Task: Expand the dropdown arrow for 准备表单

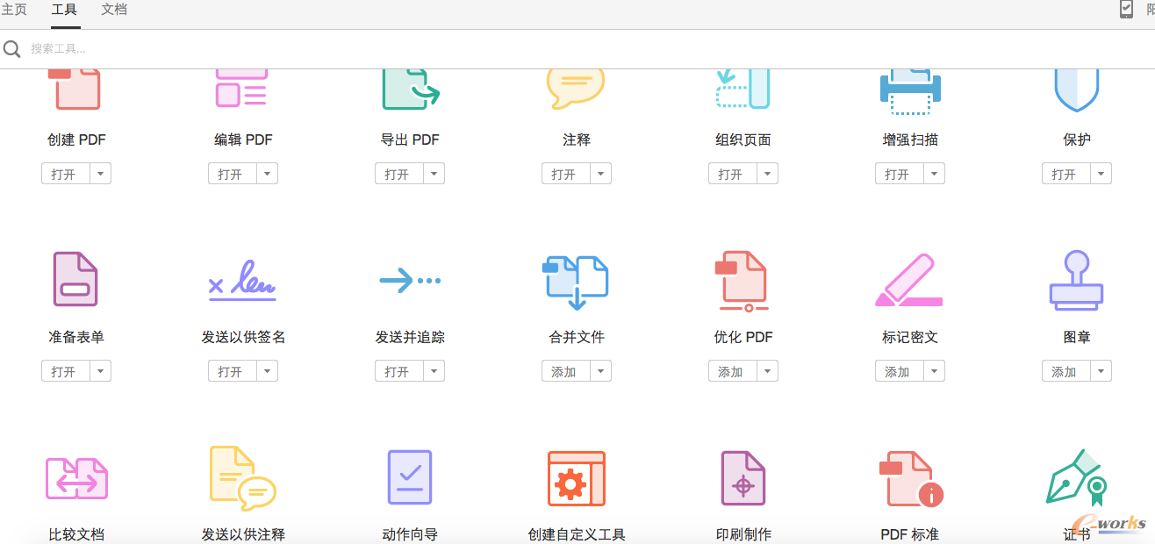Action: coord(100,371)
